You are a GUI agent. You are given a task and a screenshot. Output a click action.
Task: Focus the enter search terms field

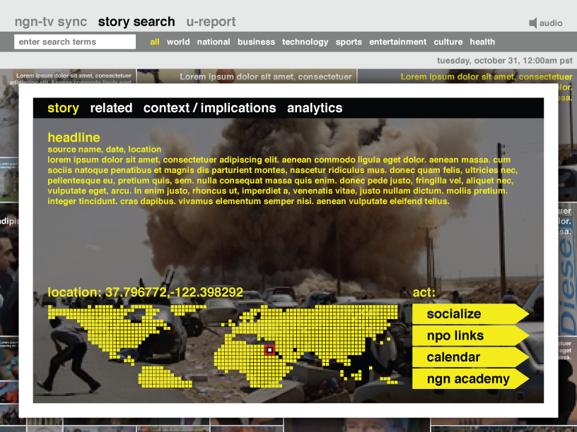coord(75,42)
